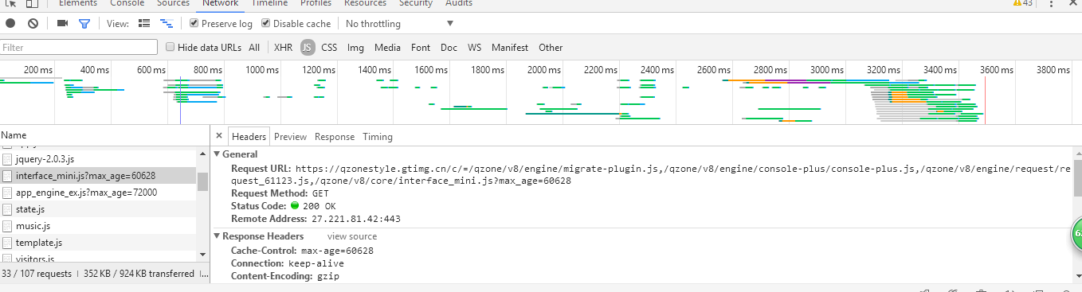Viewport: 1082px width, 292px height.
Task: Click the 3600 ms timeline marker
Action: [997, 70]
